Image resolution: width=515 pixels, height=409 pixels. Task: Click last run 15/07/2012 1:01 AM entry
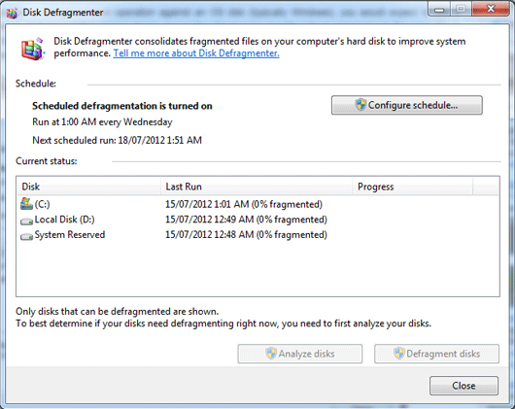pos(243,204)
